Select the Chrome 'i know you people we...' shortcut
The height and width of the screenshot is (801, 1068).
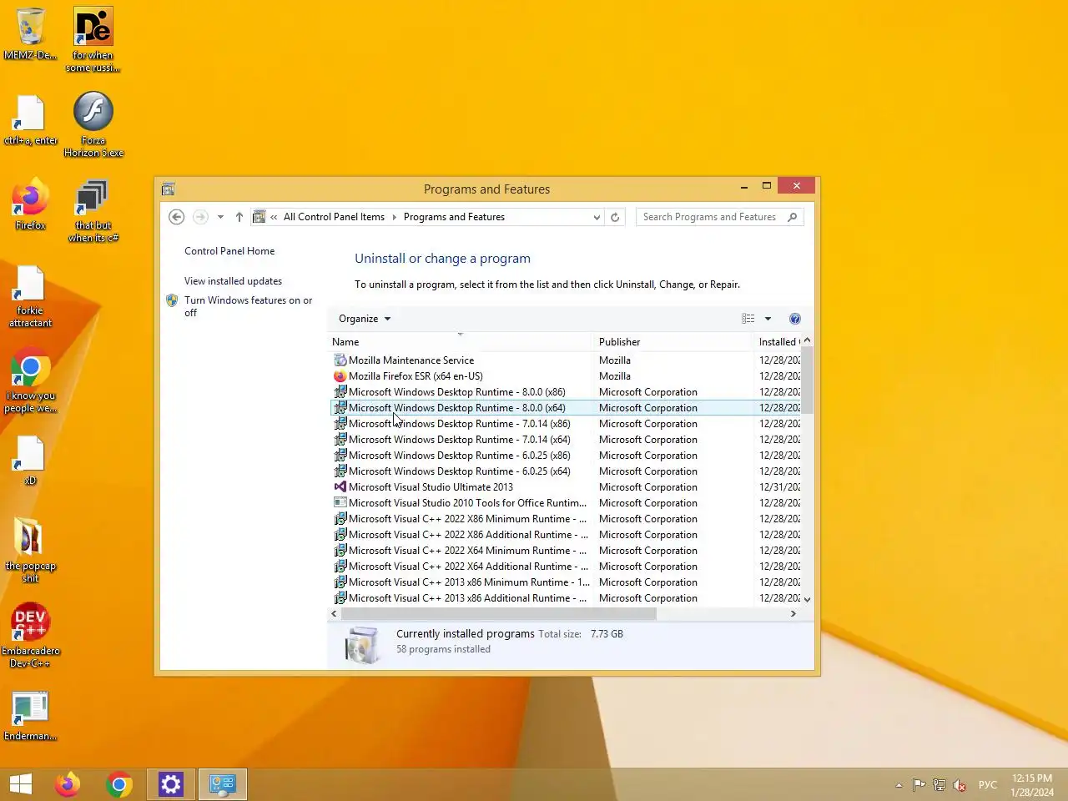[31, 380]
